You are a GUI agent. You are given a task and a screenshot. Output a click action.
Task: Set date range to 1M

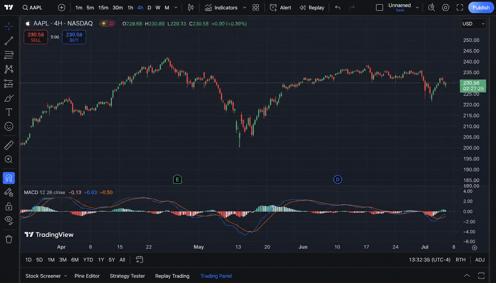[x=51, y=260]
